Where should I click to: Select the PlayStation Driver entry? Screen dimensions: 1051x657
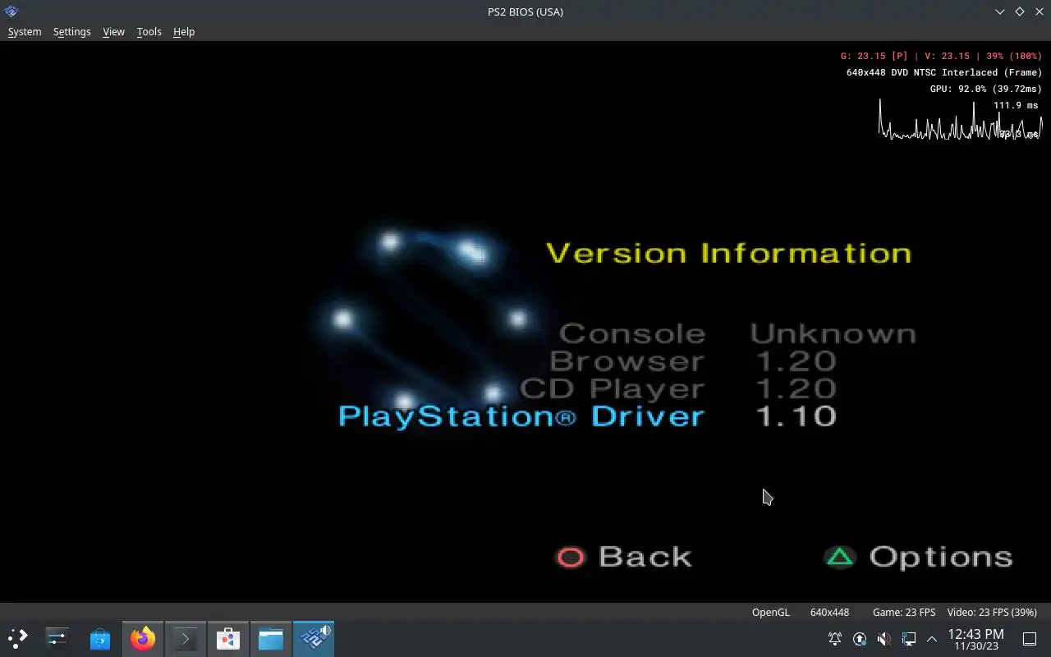[521, 416]
